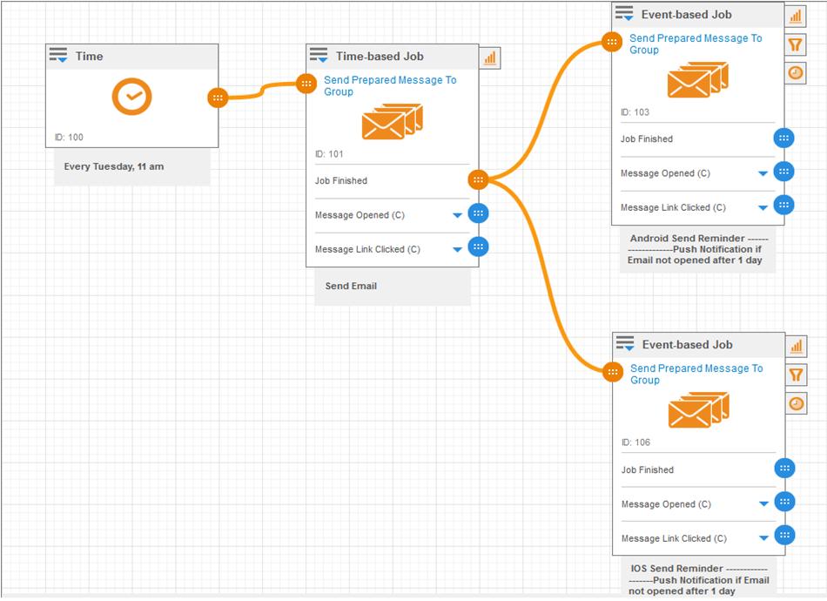Screen dimensions: 827x601
Task: Click 'Job Finished' text on node 101
Action: tap(341, 180)
